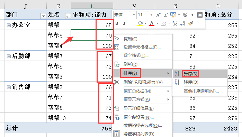Screen dimensions: 242x137
Task: Toggle bold formatting
Action: tap(117, 23)
